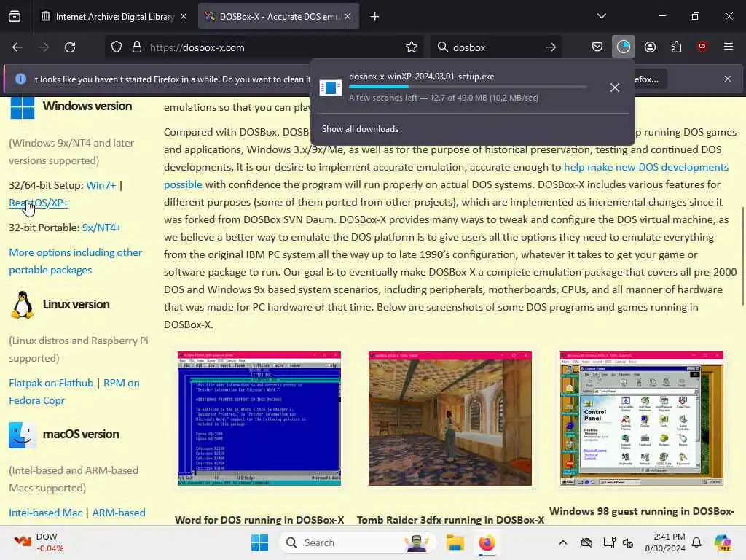Screen dimensions: 746x560
Task: Click the ARM-based Mac link
Action: point(119,513)
